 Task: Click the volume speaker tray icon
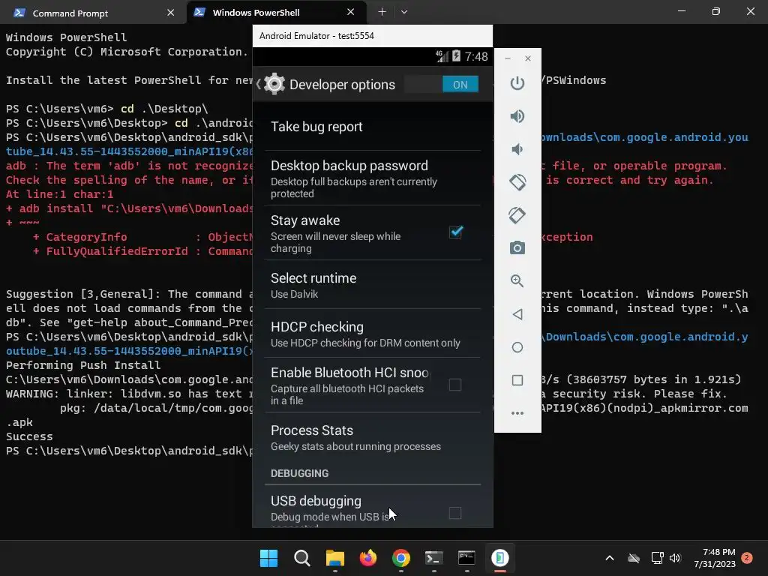pos(675,558)
